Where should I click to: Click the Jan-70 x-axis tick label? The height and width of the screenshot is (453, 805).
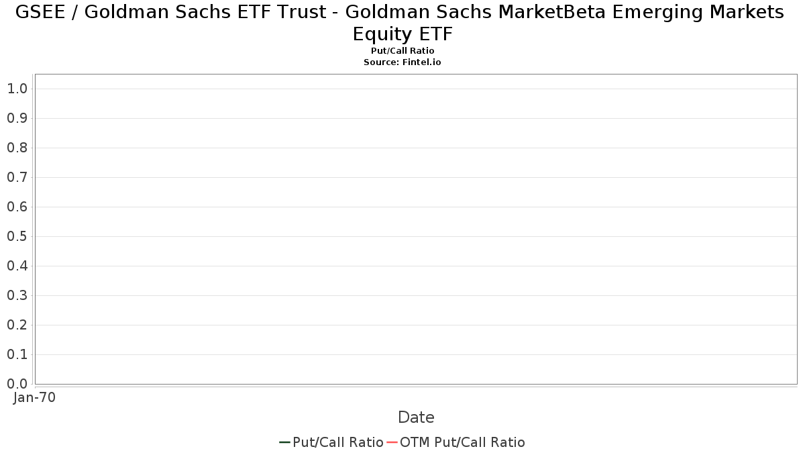click(x=35, y=397)
